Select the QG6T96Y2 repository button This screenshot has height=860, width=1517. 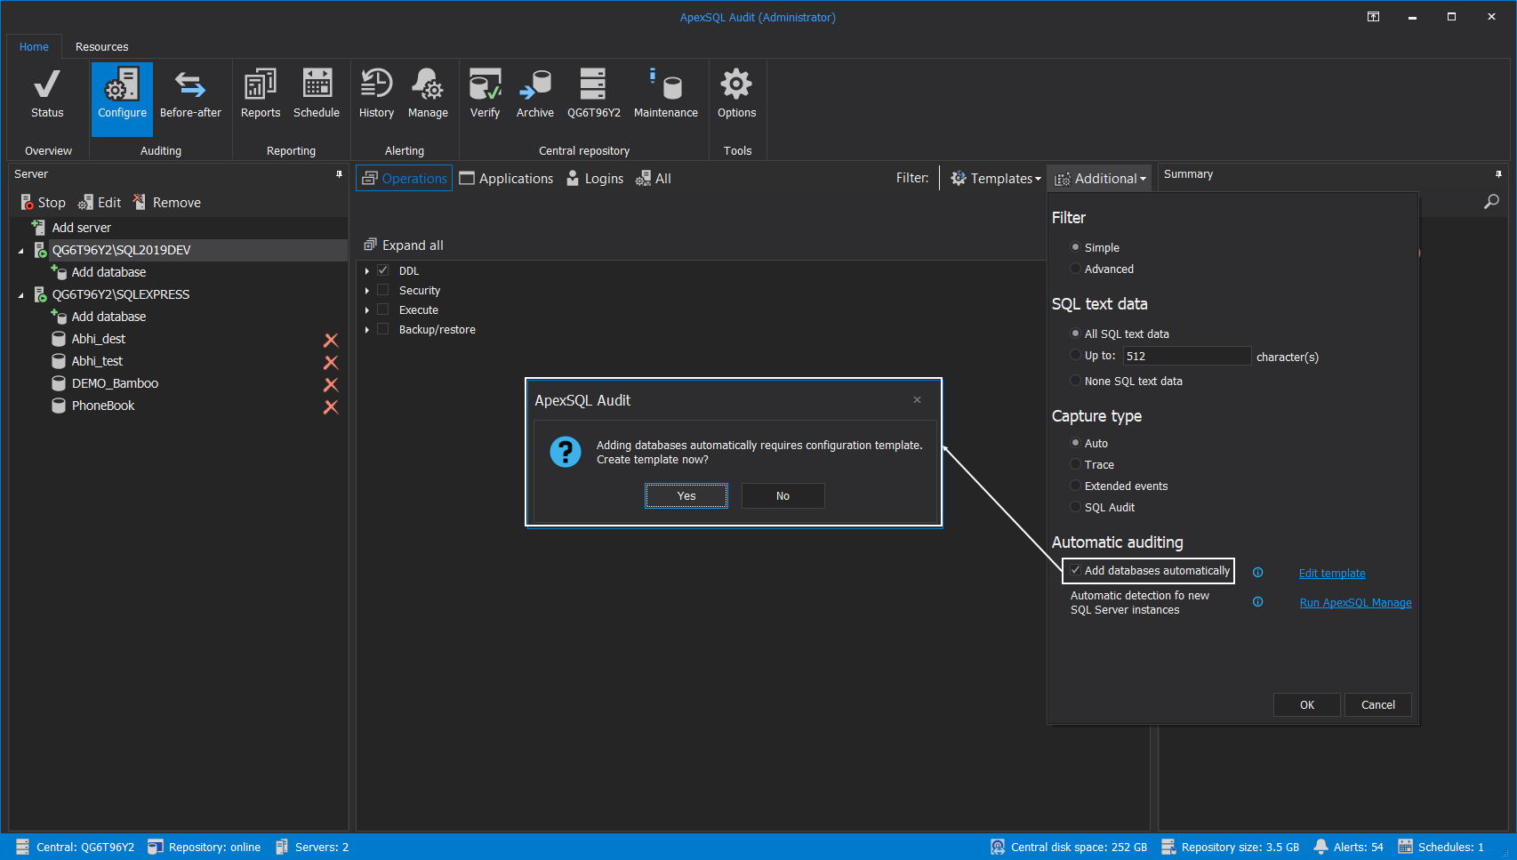point(594,94)
